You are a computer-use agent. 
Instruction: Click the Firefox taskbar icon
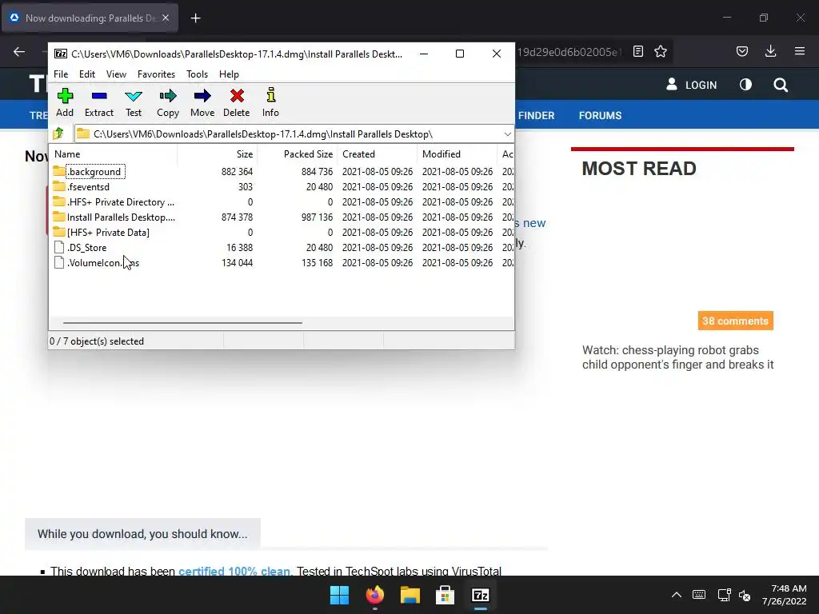coord(374,595)
